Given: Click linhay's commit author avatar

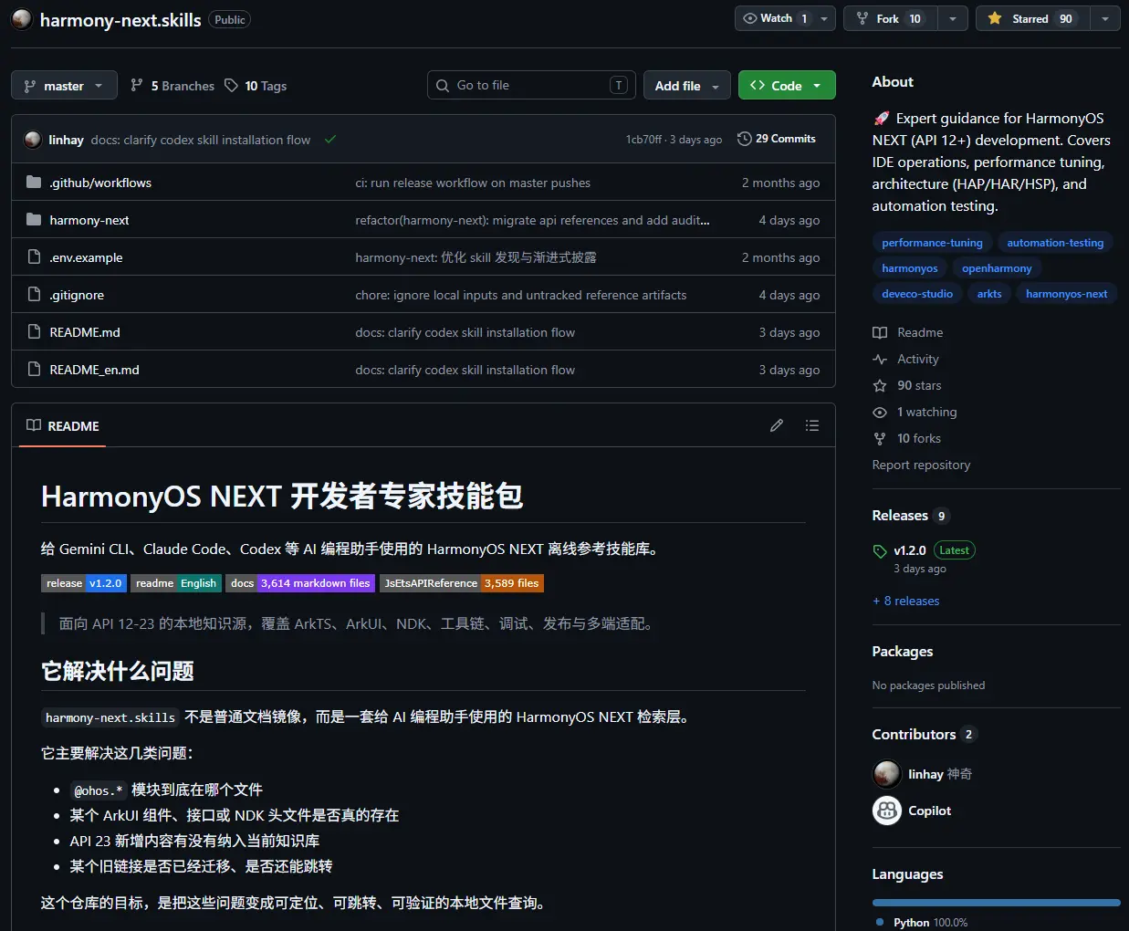Looking at the screenshot, I should (x=33, y=140).
